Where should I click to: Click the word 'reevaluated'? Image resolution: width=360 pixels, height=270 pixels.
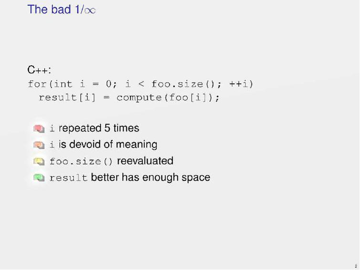pyautogui.click(x=145, y=161)
